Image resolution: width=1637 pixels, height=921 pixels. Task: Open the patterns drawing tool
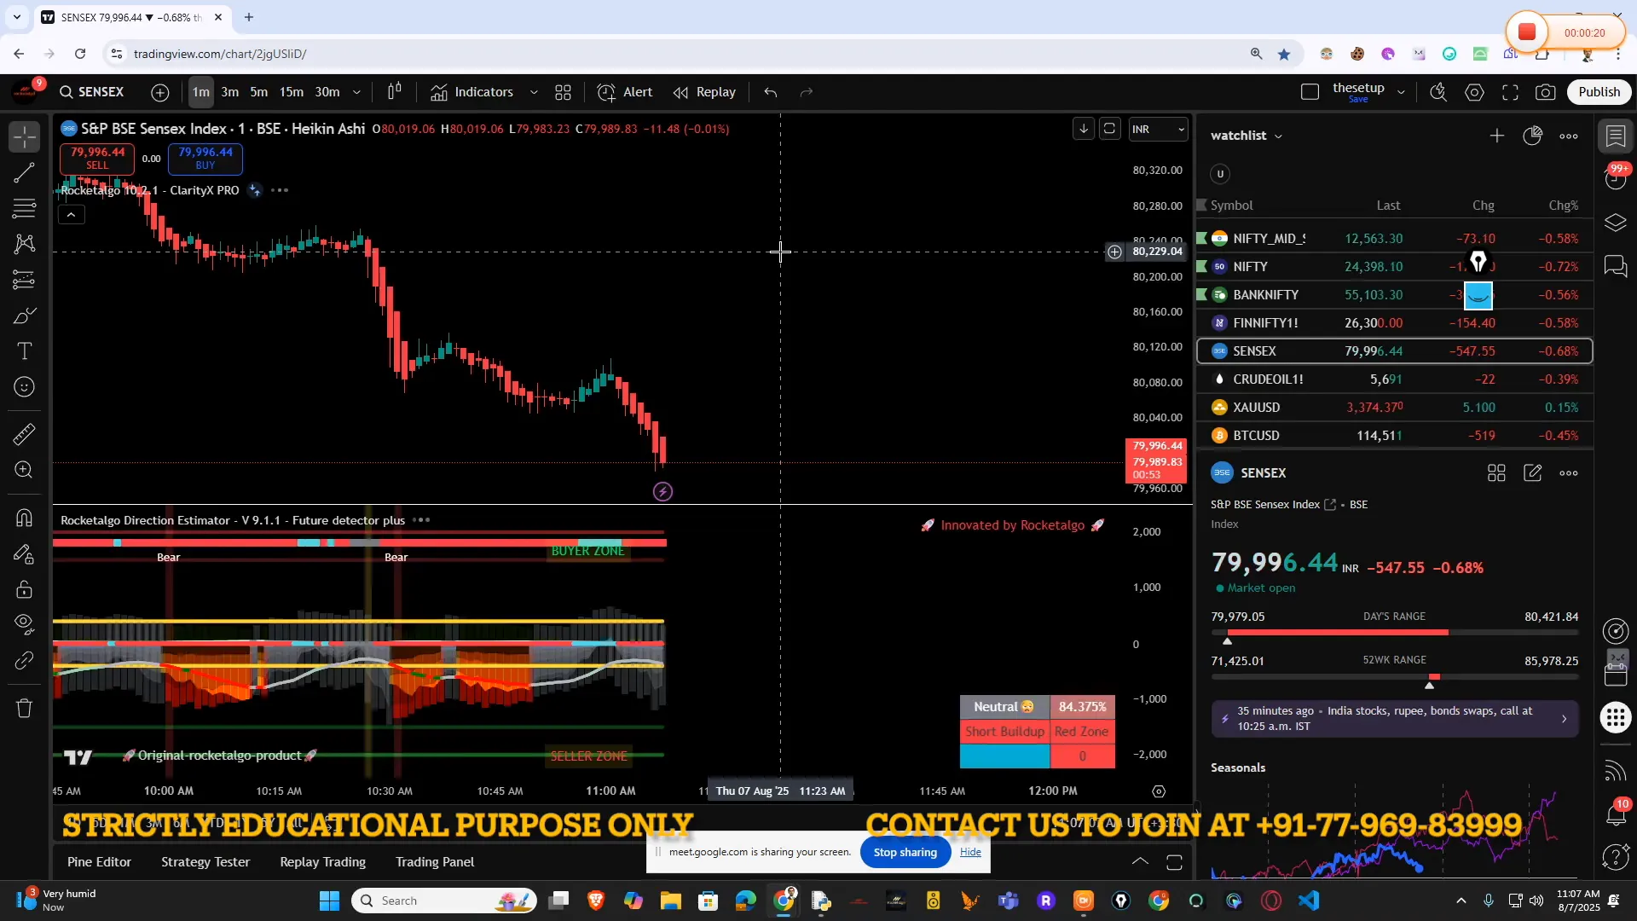click(x=25, y=244)
